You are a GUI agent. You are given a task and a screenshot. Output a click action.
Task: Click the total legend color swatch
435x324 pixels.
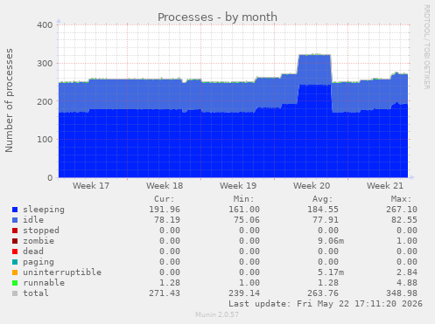pos(15,293)
